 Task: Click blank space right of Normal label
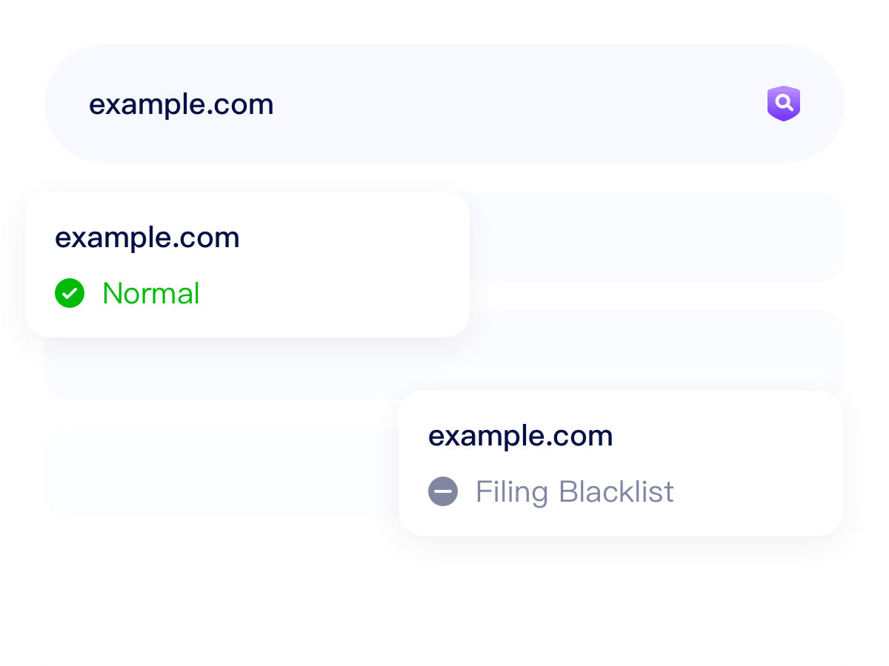coord(333,293)
